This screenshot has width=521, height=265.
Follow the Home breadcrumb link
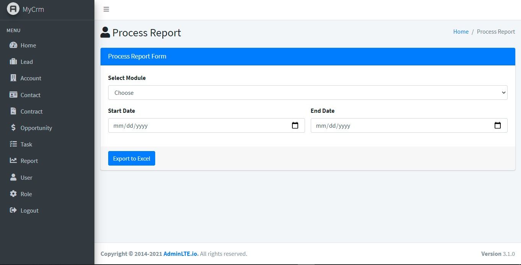(x=461, y=32)
